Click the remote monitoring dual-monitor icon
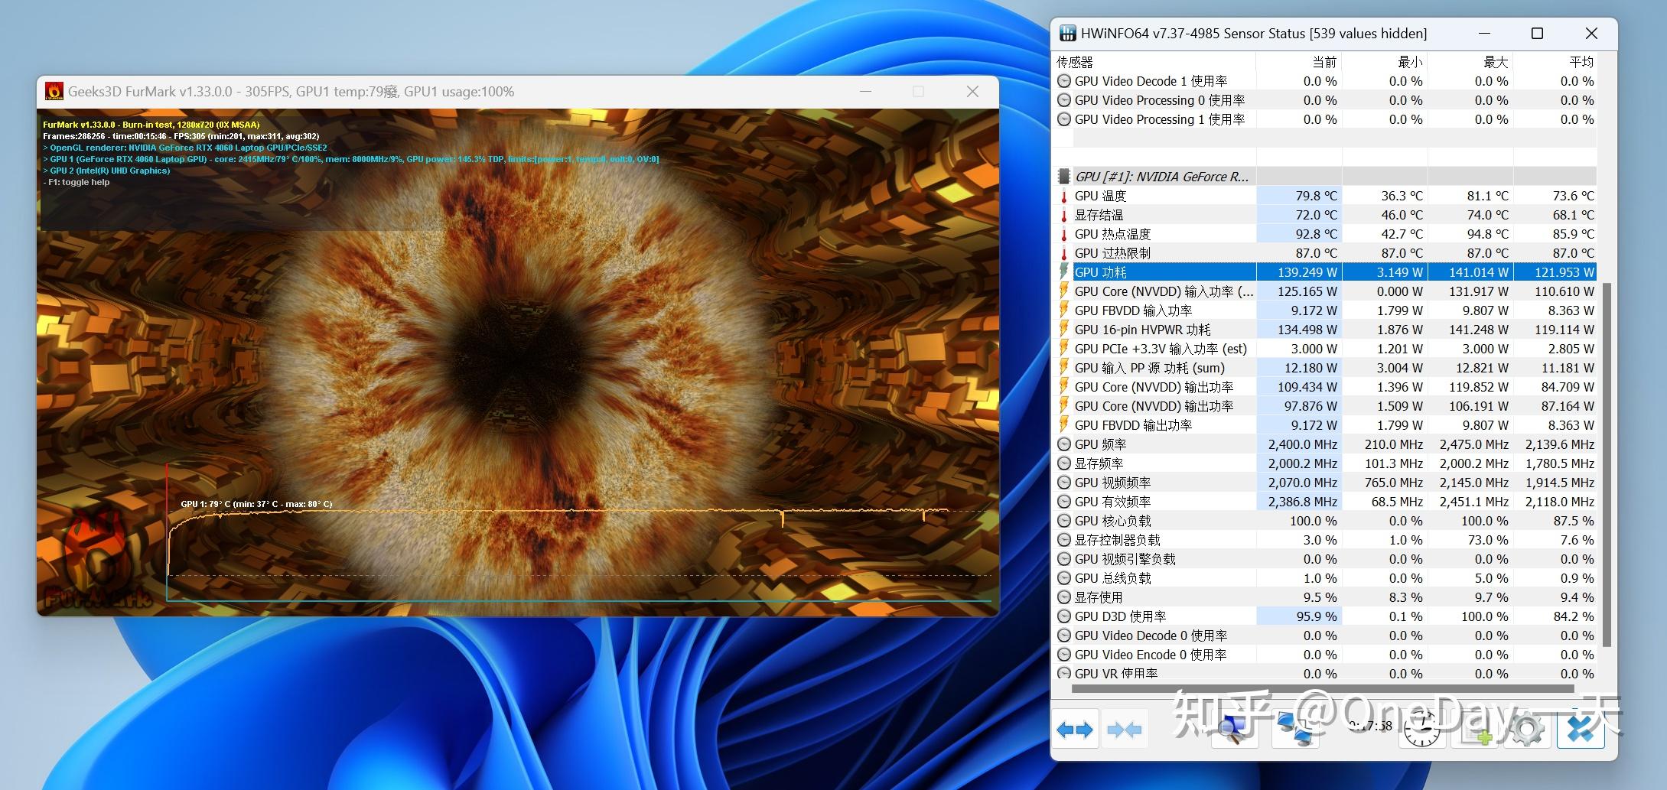The width and height of the screenshot is (1667, 790). point(1293,730)
